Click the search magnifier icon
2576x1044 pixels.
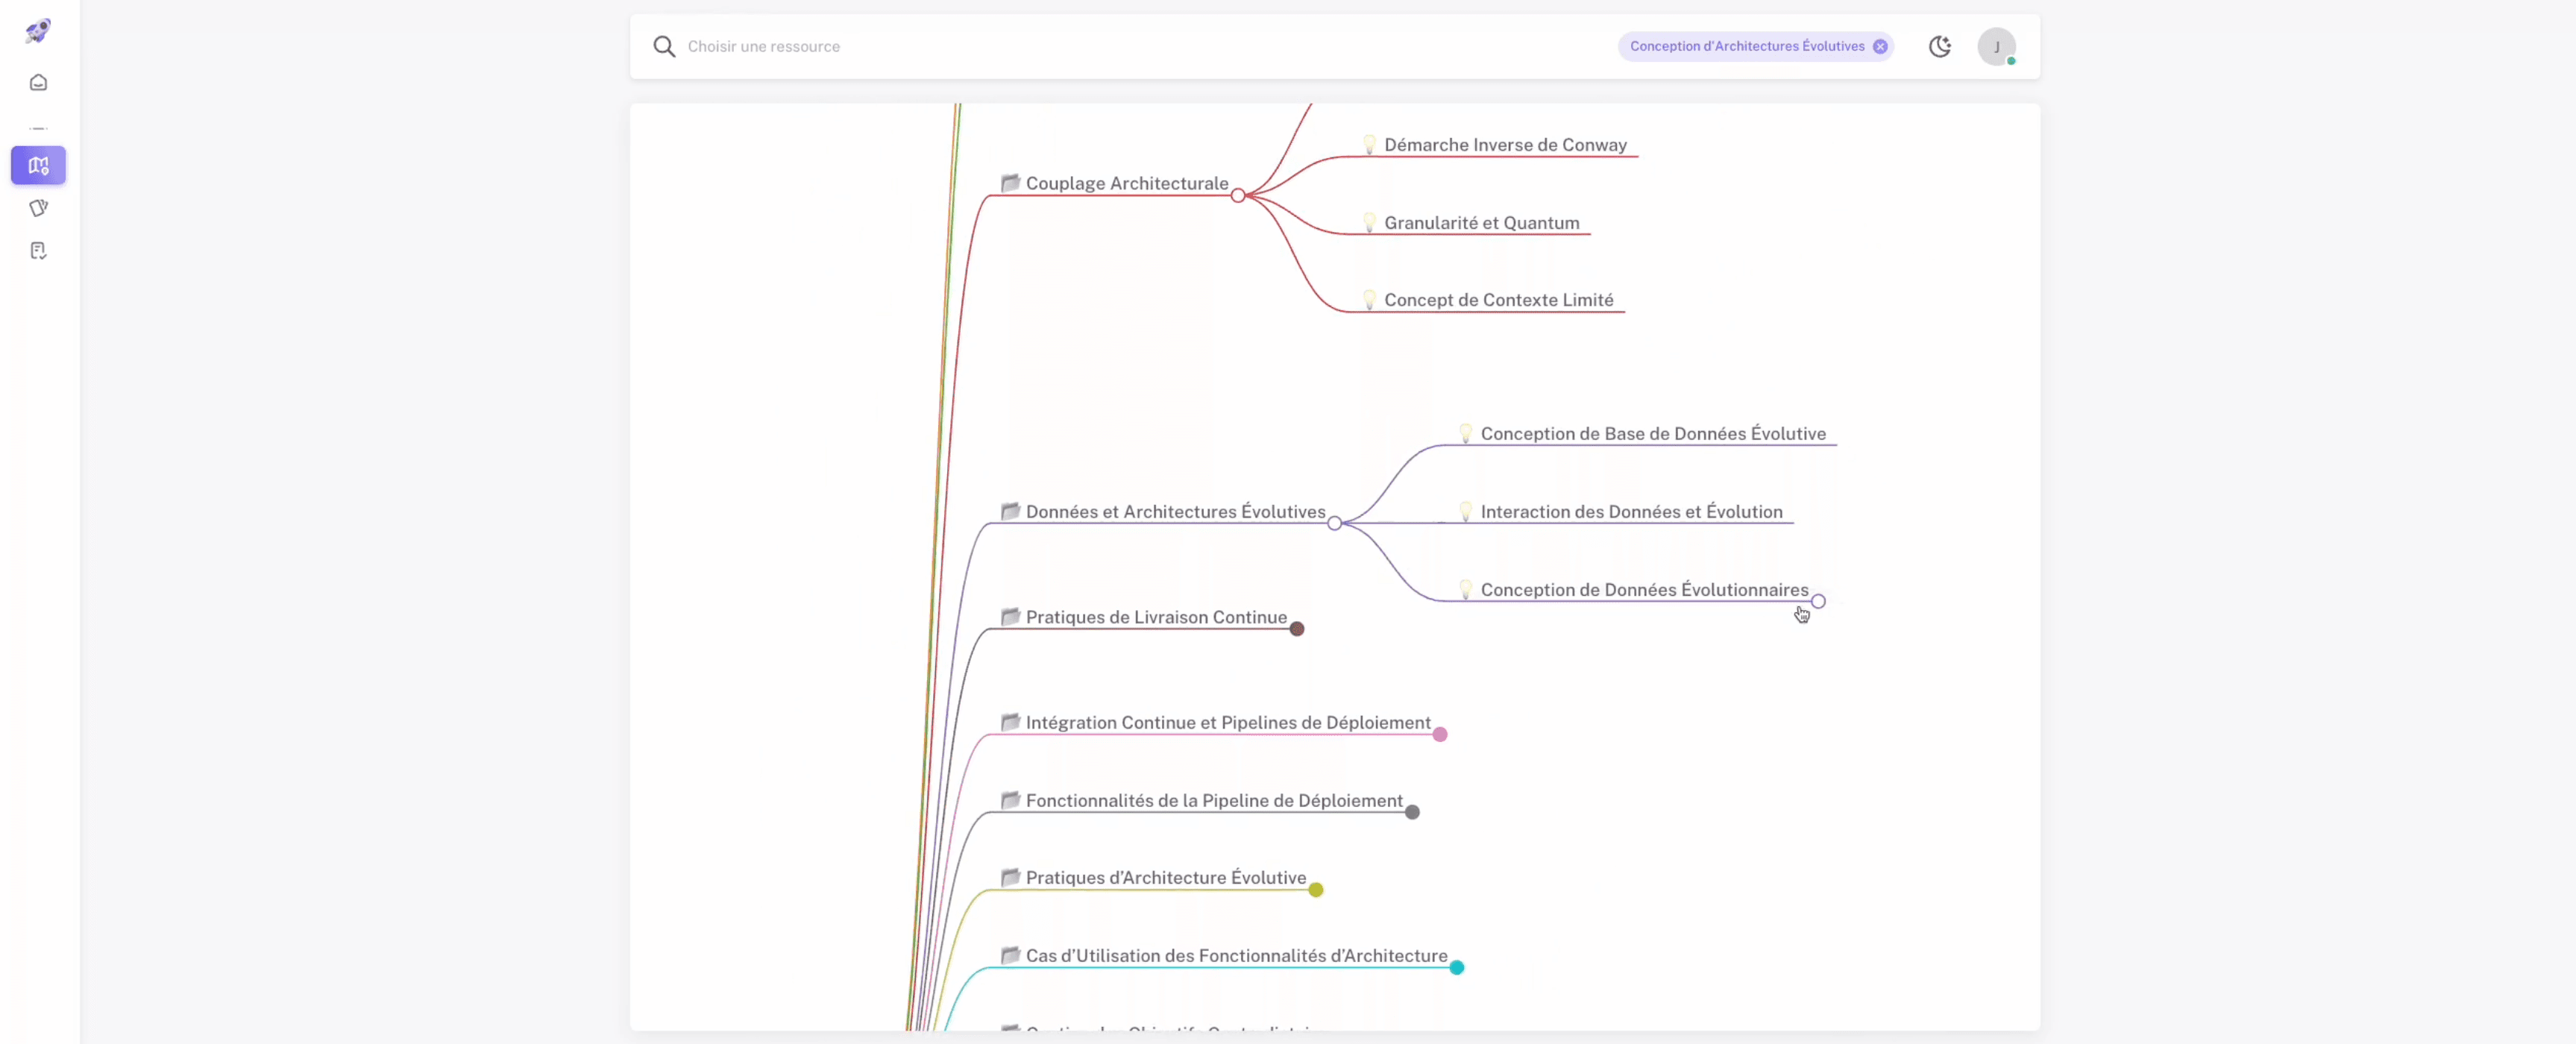tap(664, 46)
